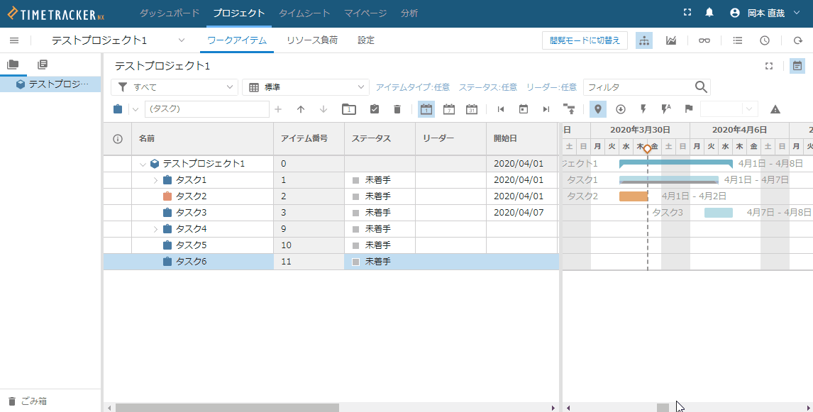Click the orange タスク2 Gantt bar
Viewport: 813px width, 412px height.
[x=634, y=196]
